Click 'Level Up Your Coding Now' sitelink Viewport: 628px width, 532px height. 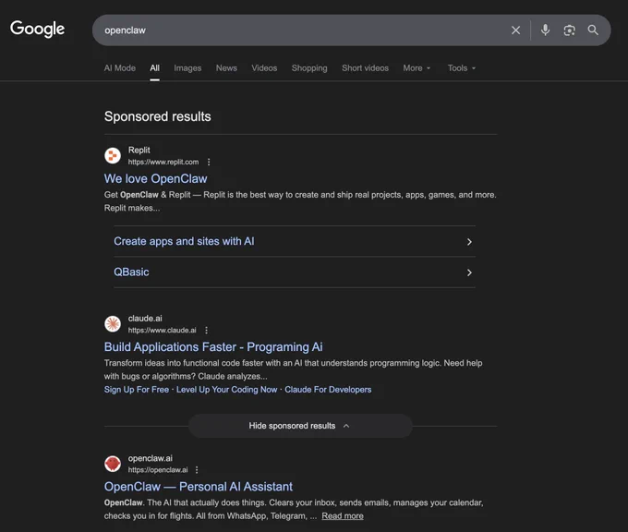(226, 390)
